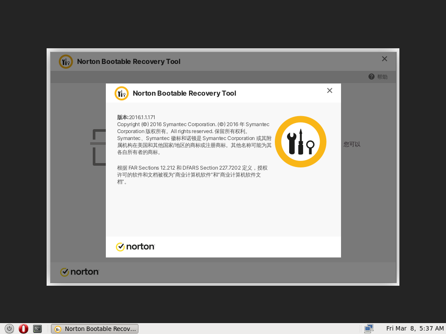
Task: Click the FAR Sections 12.212 paragraph
Action: (x=192, y=175)
